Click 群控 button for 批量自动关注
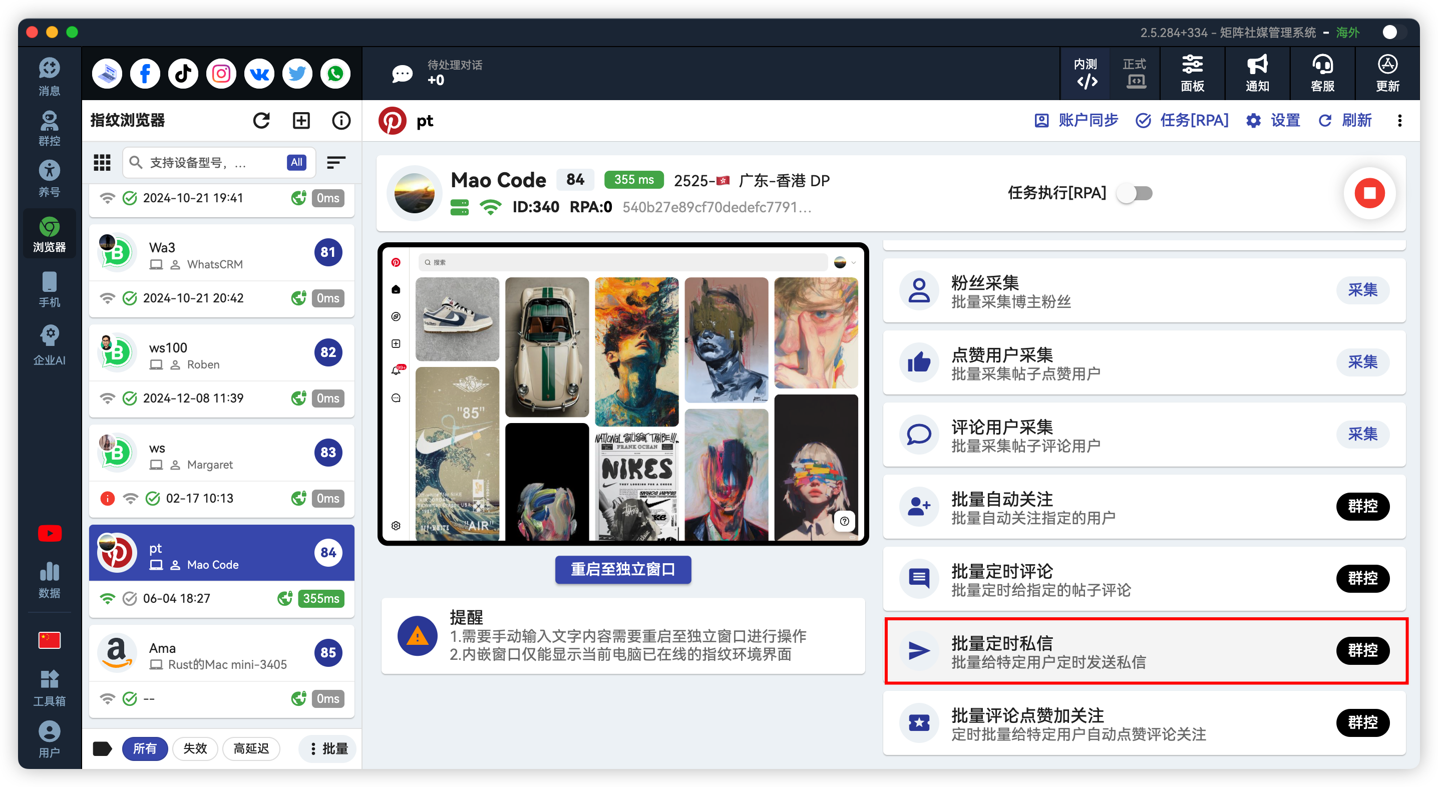Image resolution: width=1438 pixels, height=787 pixels. pos(1362,506)
